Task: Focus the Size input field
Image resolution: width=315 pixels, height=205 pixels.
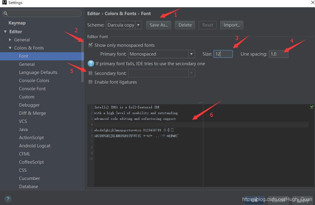Action: pyautogui.click(x=223, y=54)
